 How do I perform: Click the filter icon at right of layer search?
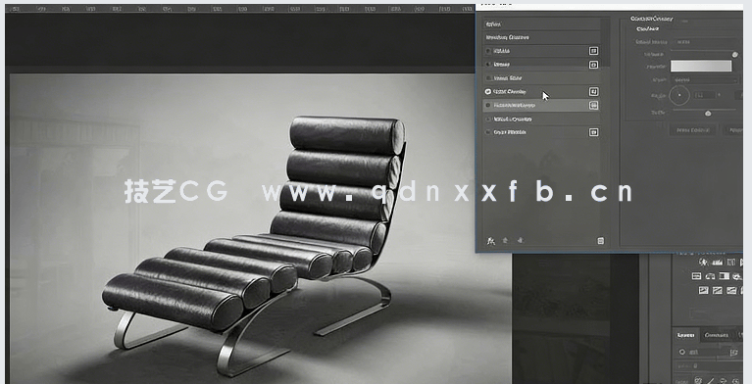click(x=733, y=353)
